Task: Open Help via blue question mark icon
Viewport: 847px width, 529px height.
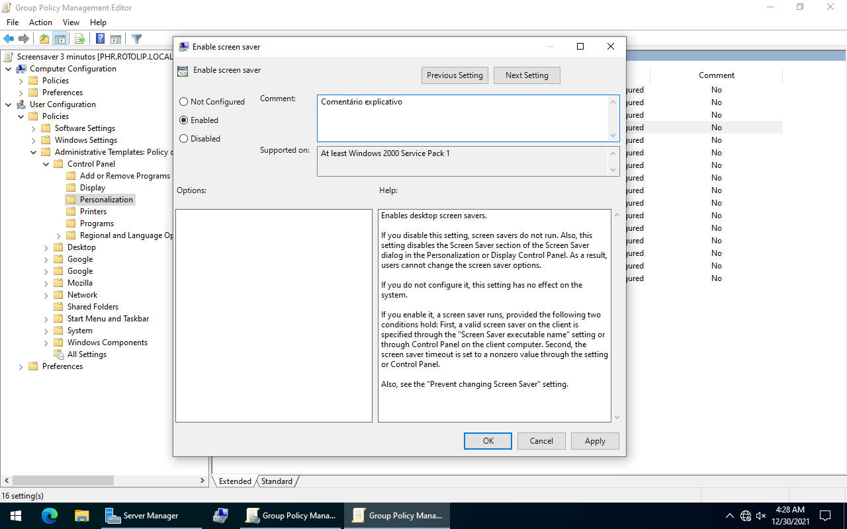Action: (100, 39)
